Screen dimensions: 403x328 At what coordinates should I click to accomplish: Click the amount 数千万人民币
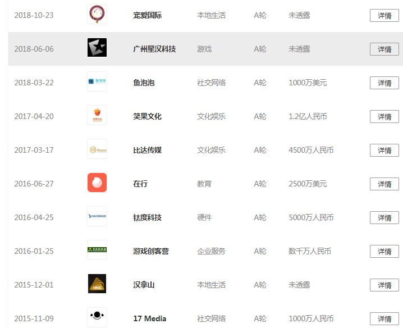pos(310,252)
